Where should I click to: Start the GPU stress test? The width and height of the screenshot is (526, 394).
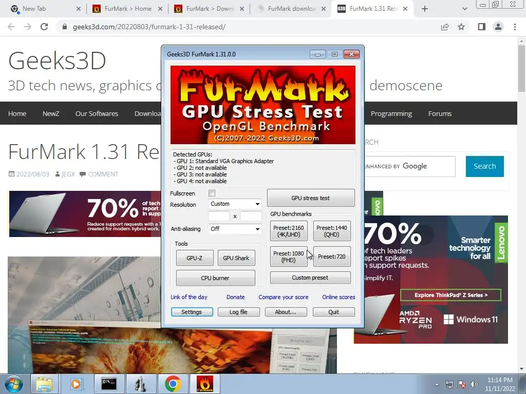click(x=311, y=198)
